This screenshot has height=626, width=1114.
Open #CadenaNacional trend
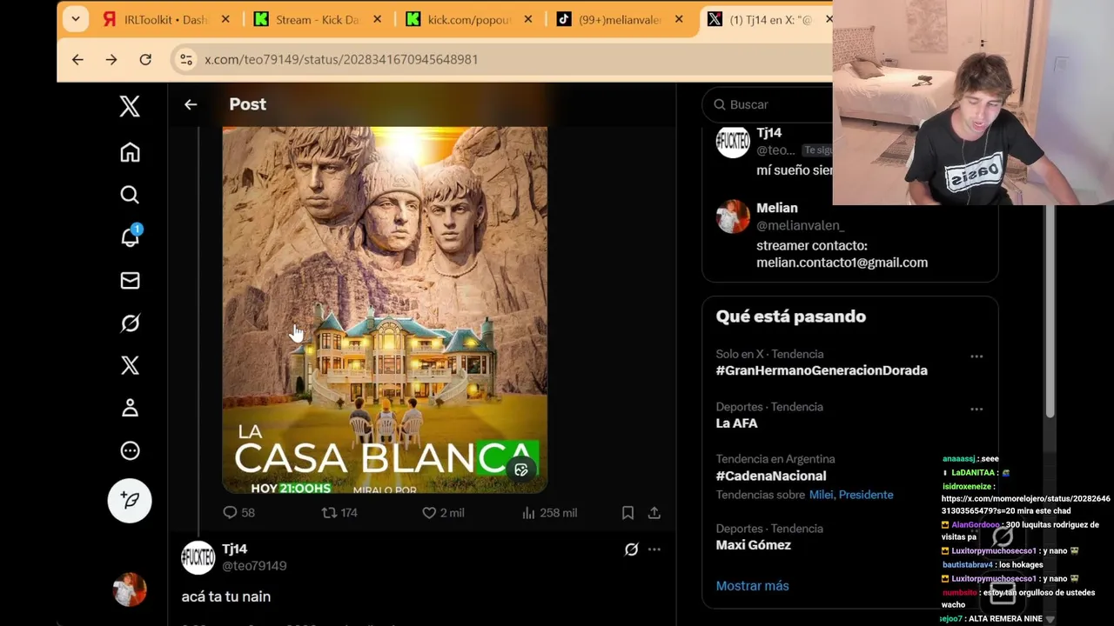770,476
